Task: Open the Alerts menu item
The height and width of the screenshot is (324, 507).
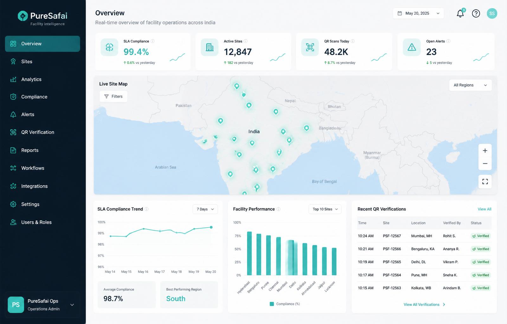Action: pos(42,115)
